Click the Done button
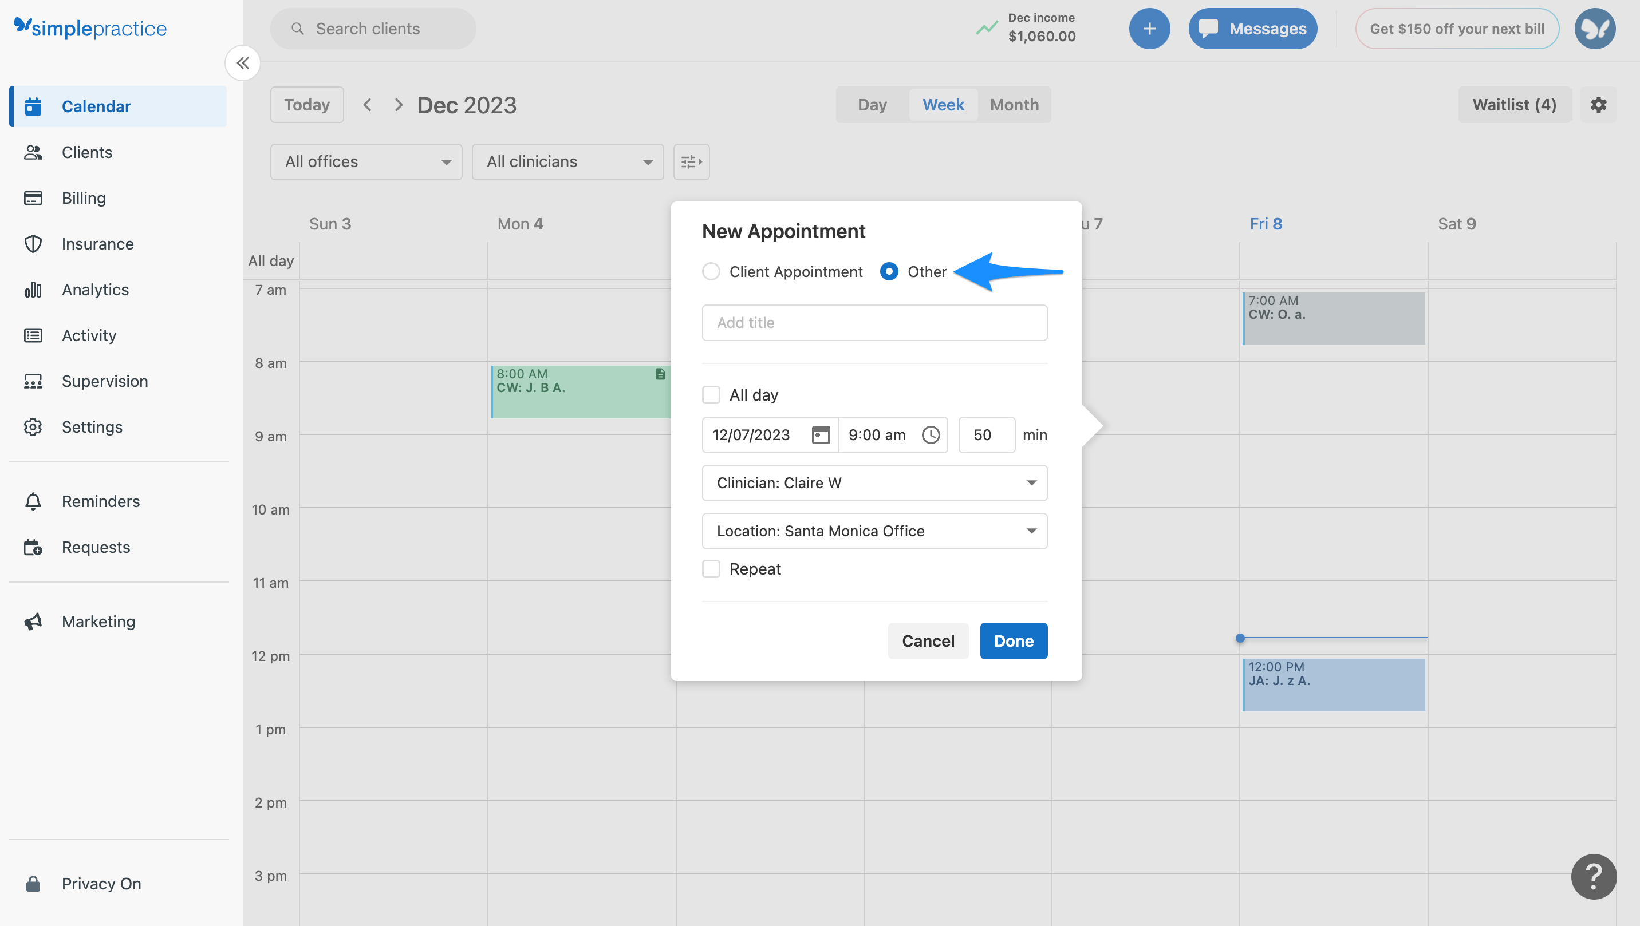Viewport: 1640px width, 926px height. 1013,641
